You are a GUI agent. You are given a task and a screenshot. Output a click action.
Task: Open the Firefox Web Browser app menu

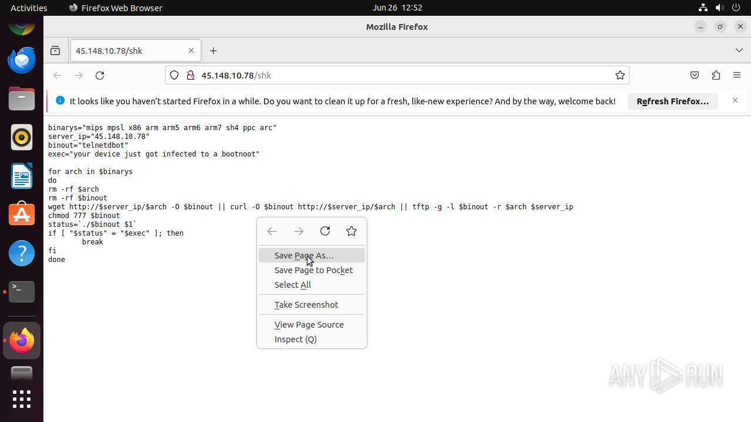(116, 8)
